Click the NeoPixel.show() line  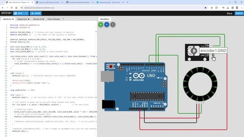click(x=20, y=131)
